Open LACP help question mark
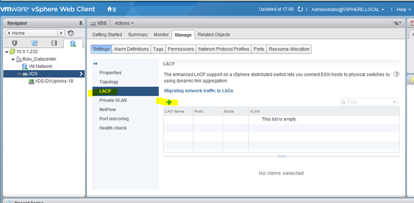Screen dimensions: 414x203 tap(396, 74)
